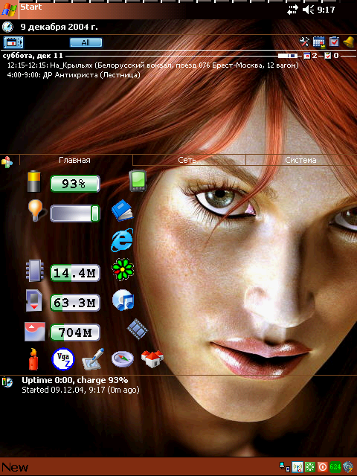Screen dimensions: 357x476
Task: Click the red candle icon
Action: [33, 359]
